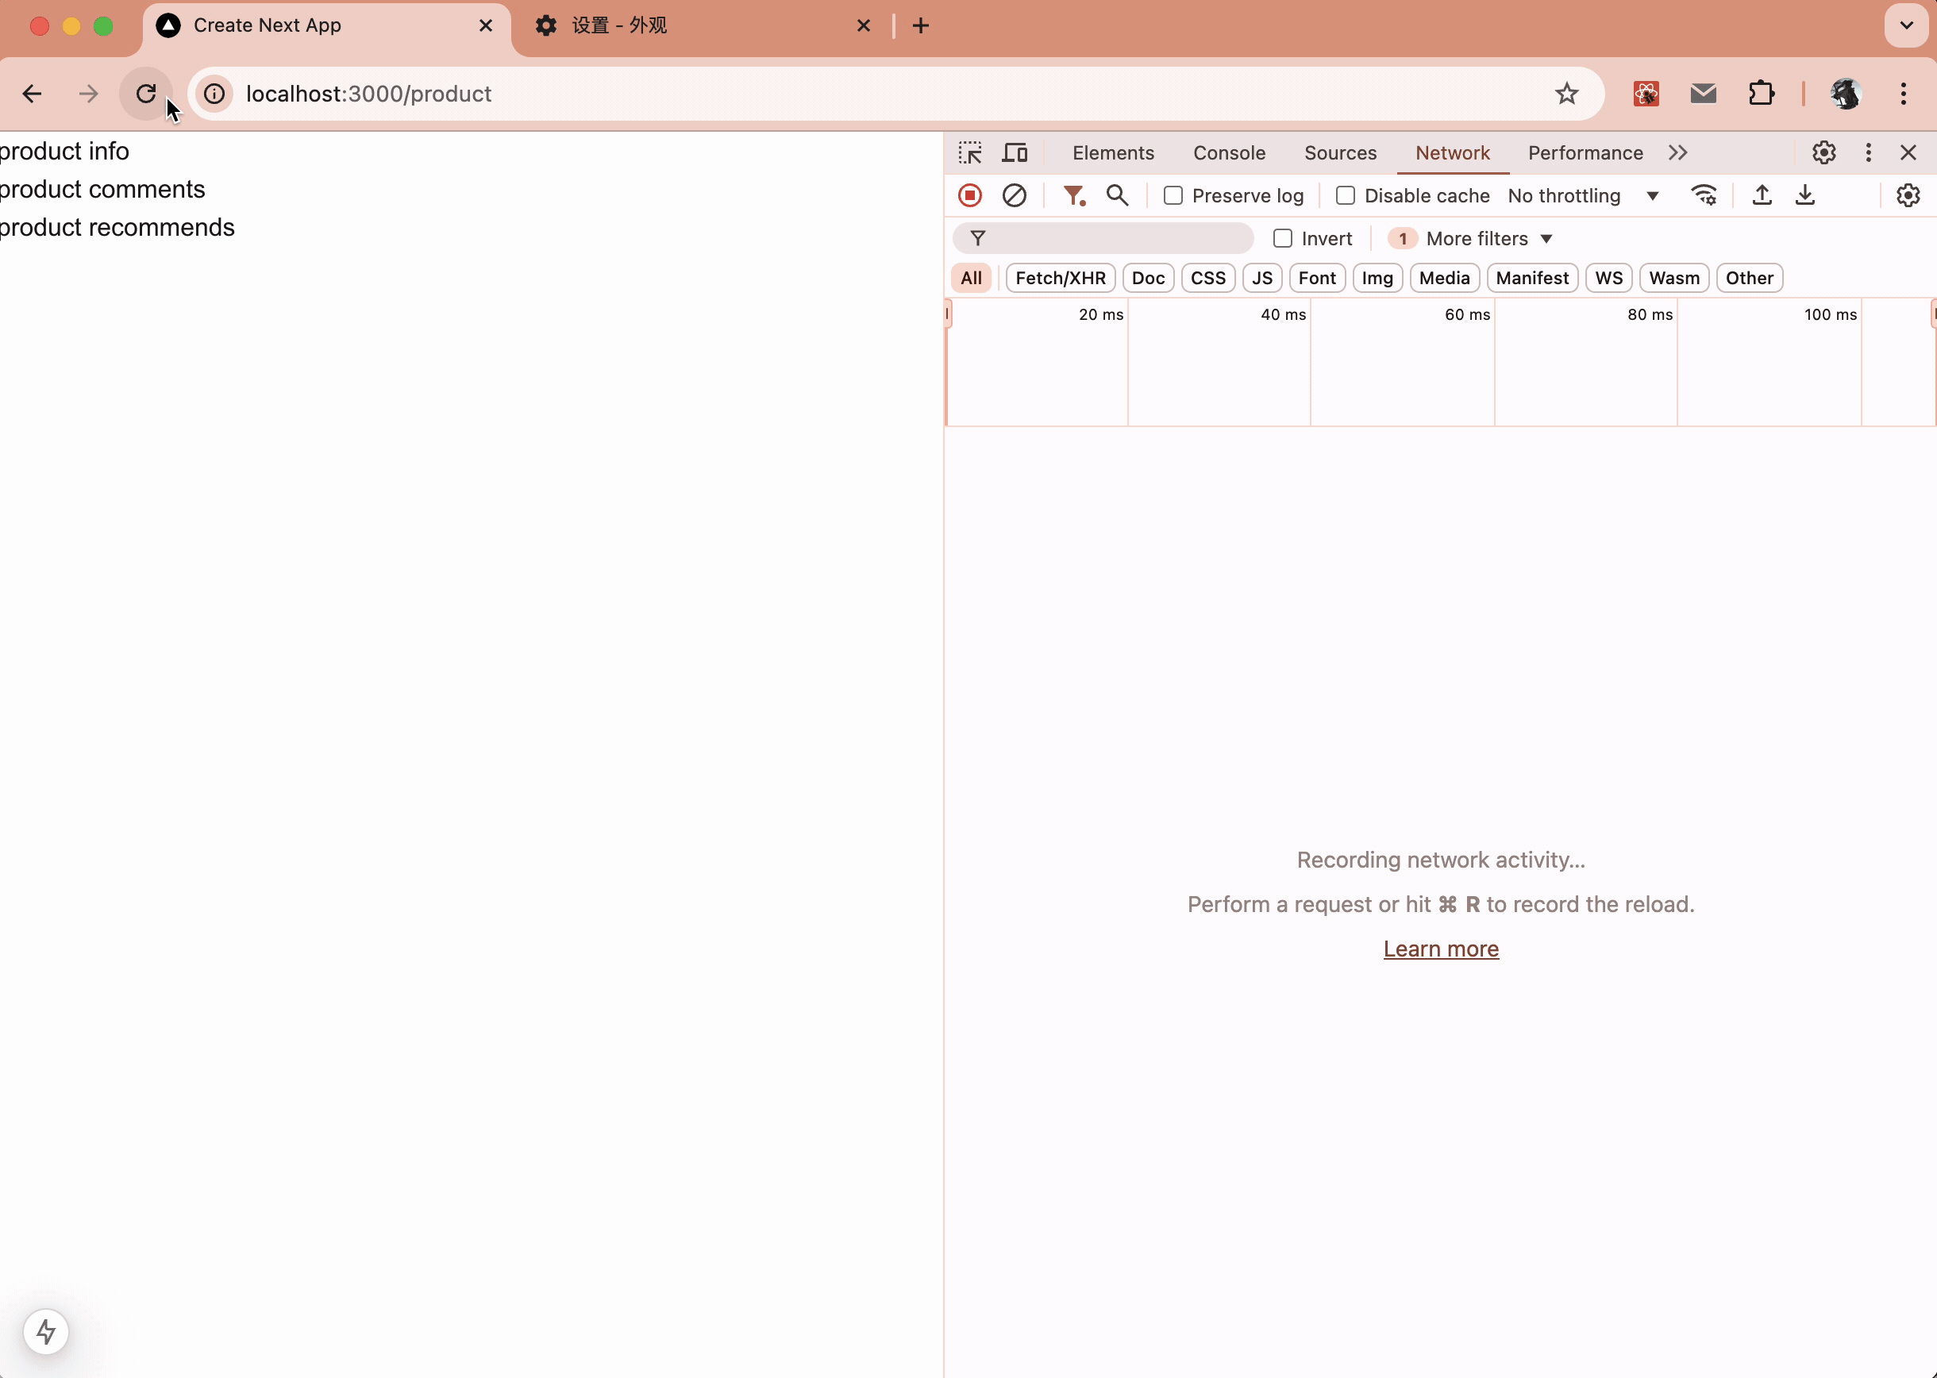Open the Sources tab
The image size is (1937, 1378).
pos(1340,152)
